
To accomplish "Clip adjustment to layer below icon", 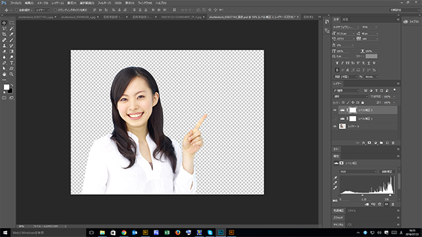I will pos(367,204).
